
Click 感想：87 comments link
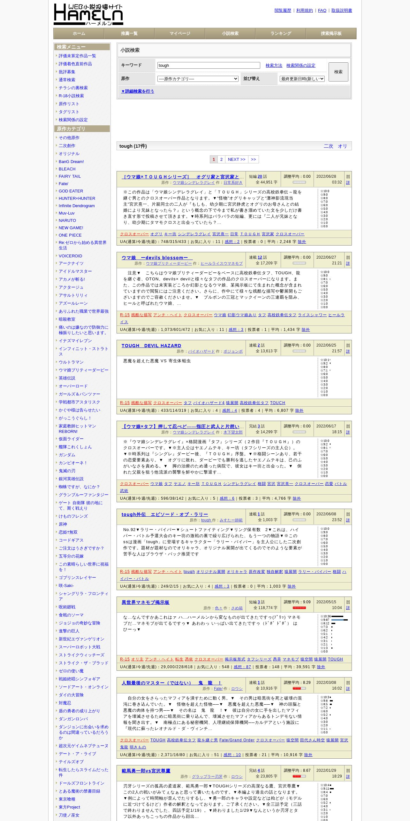(x=242, y=667)
